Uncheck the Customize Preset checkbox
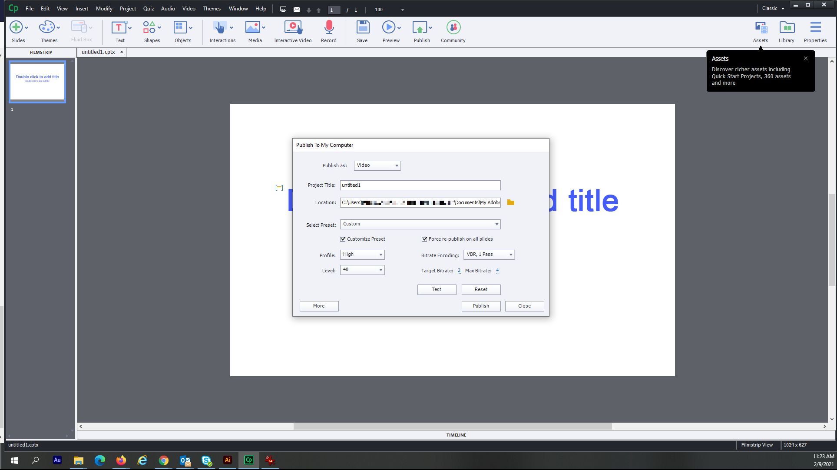 click(343, 239)
